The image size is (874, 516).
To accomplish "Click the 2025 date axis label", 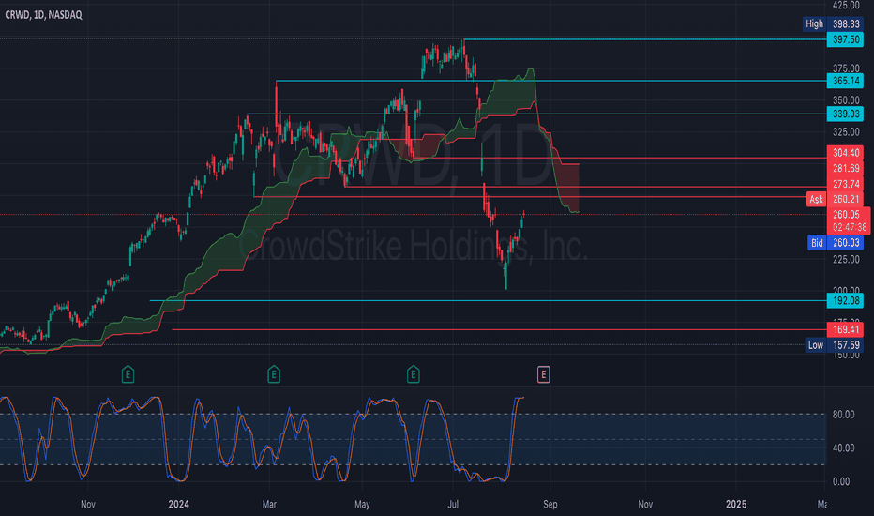I will (x=736, y=505).
